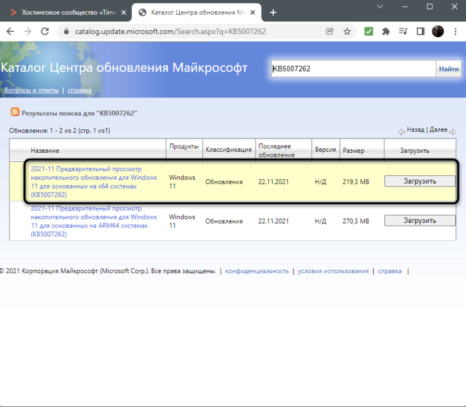
Task: Toggle the Chrome side panel icon
Action: (x=420, y=32)
